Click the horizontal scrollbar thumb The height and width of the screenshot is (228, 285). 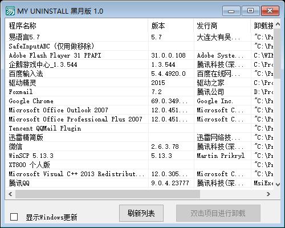click(x=108, y=194)
